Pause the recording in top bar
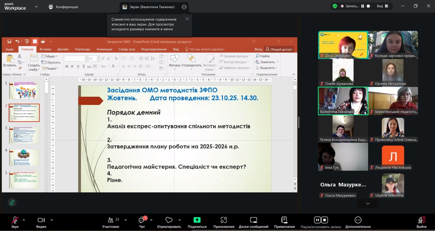The width and height of the screenshot is (435, 231). tap(362, 6)
